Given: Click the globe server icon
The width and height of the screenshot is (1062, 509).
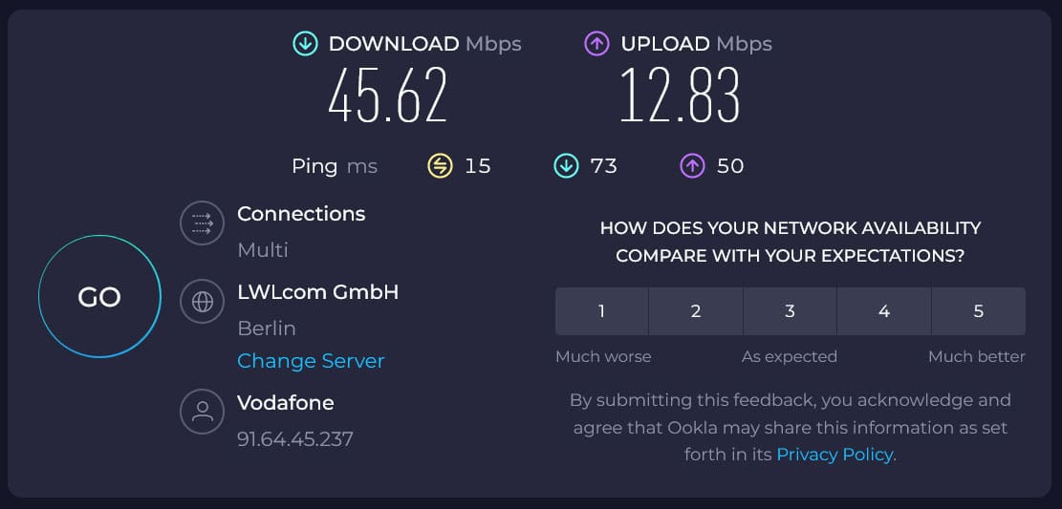Looking at the screenshot, I should point(202,302).
